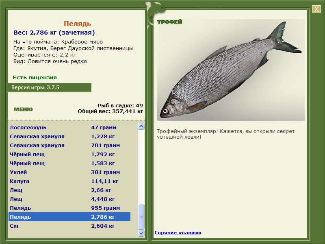
Task: Select Севанская храмуля 1,228 кг entry
Action: point(69,137)
